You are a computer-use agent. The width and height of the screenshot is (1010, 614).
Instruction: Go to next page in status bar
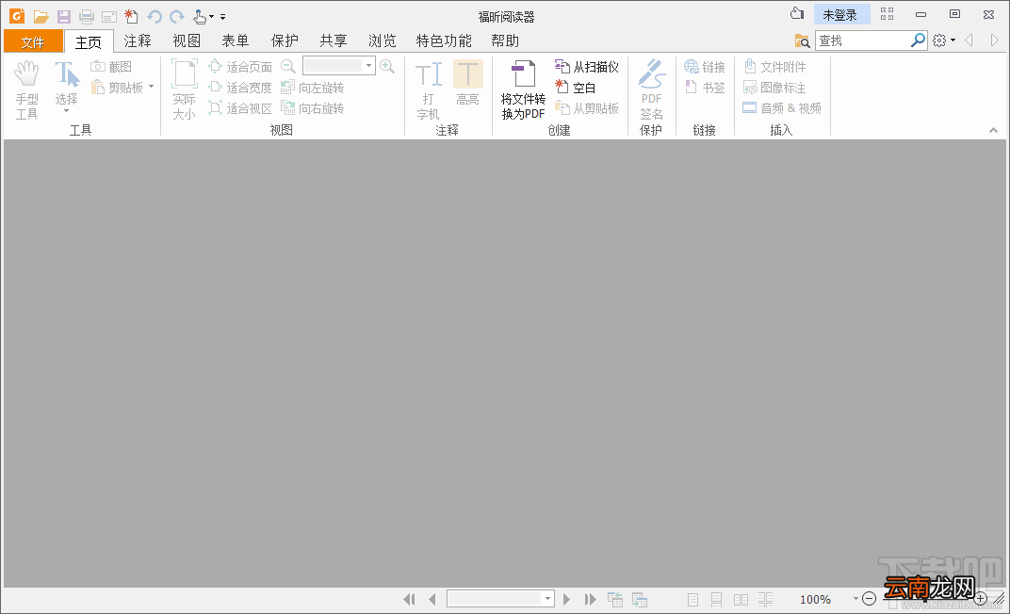point(567,599)
